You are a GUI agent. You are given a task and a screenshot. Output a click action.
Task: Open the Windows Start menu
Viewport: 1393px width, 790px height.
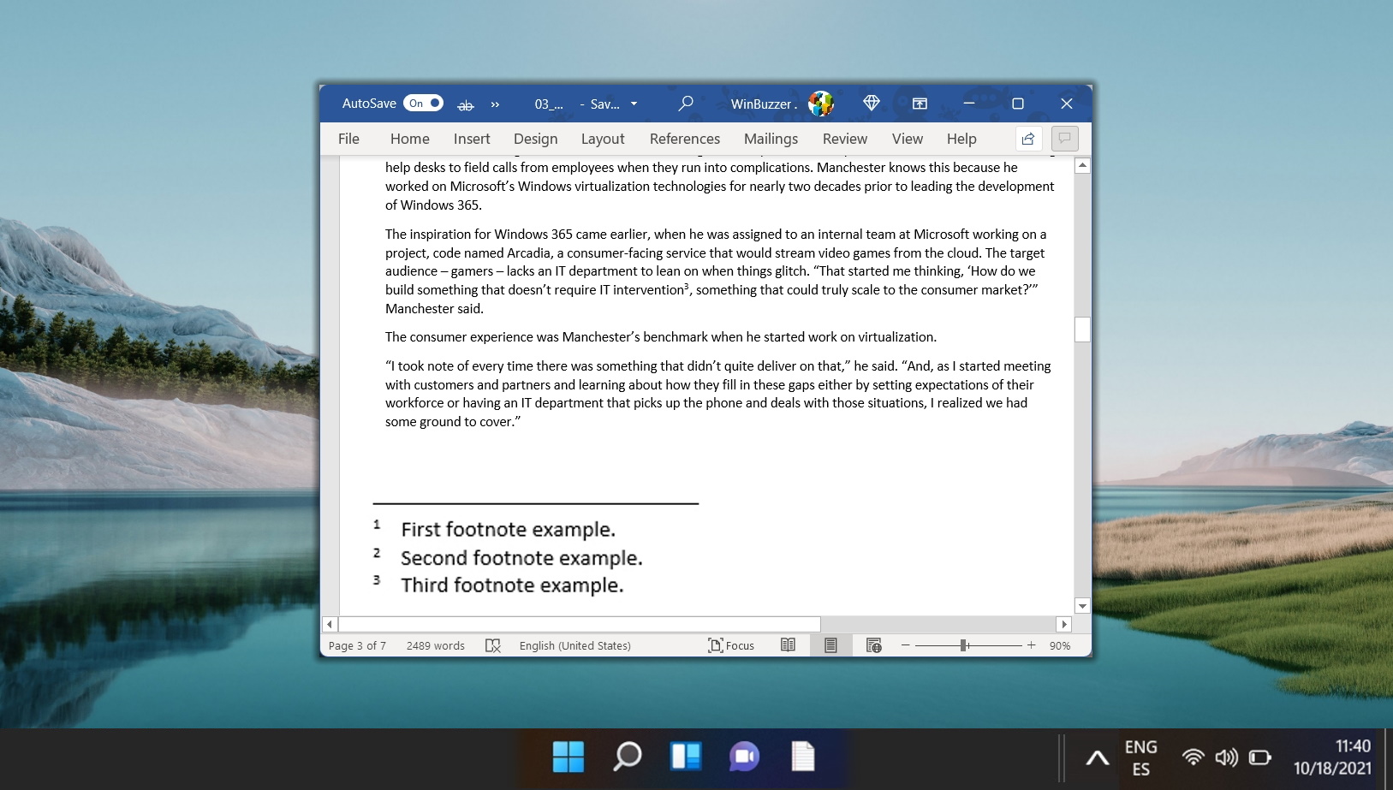pos(568,757)
